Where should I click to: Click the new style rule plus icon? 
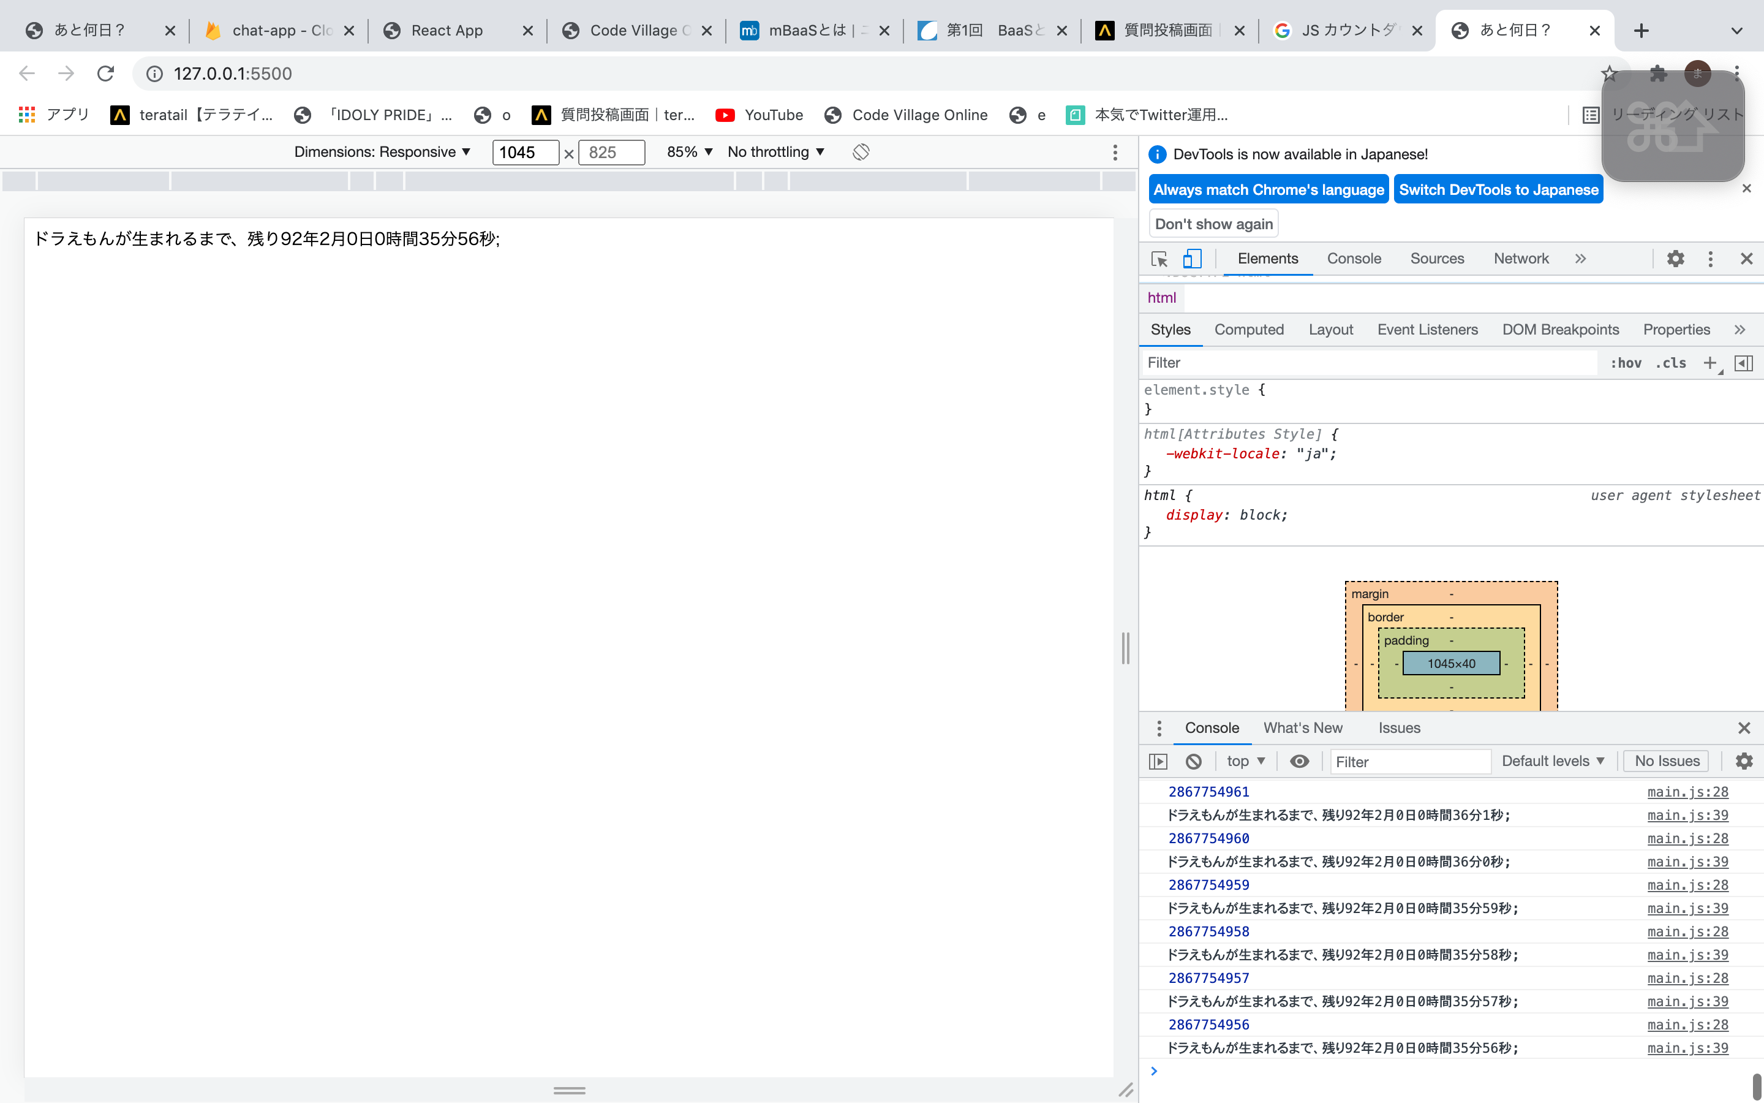pyautogui.click(x=1709, y=363)
